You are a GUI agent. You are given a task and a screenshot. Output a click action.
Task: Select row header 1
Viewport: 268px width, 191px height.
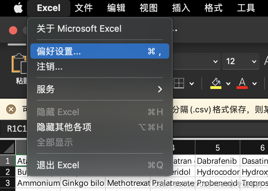tap(8, 161)
